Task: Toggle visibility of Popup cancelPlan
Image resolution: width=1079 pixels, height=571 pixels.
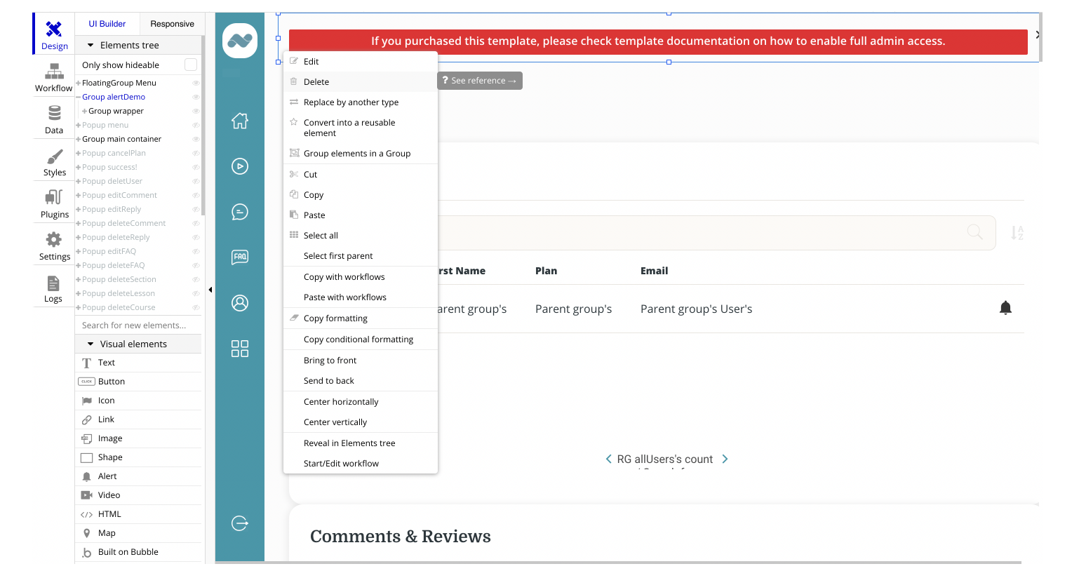Action: pyautogui.click(x=196, y=153)
